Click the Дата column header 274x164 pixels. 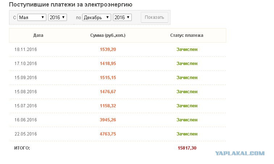click(38, 35)
